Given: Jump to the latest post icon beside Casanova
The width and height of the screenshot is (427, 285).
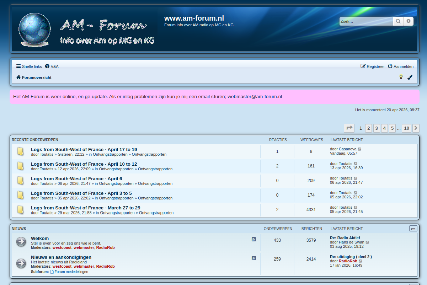Looking at the screenshot, I should tap(360, 149).
